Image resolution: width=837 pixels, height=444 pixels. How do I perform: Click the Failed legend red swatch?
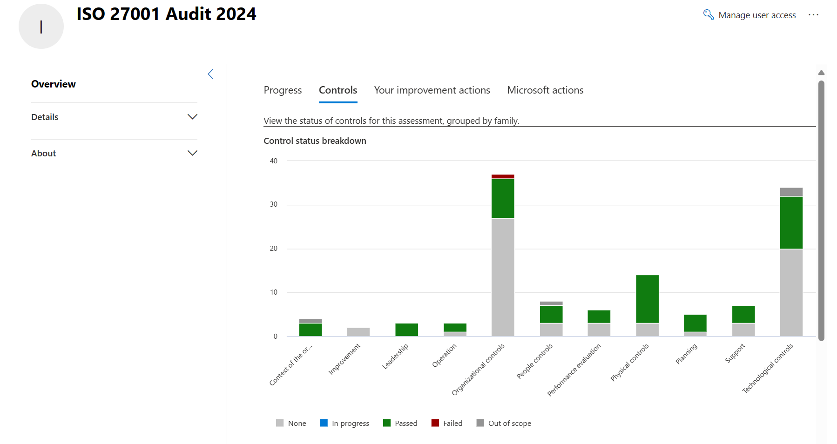[435, 423]
